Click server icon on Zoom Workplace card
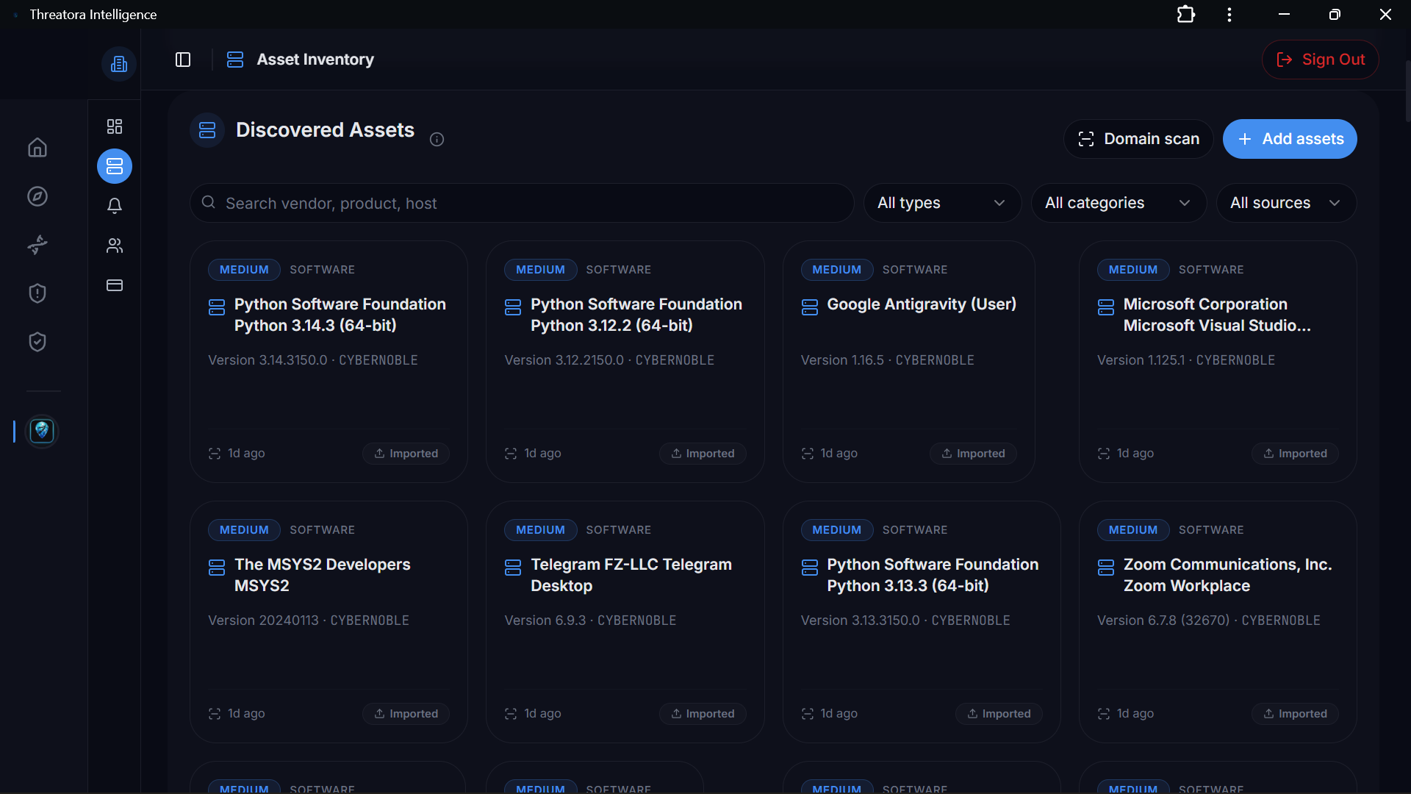This screenshot has height=794, width=1411. point(1106,568)
